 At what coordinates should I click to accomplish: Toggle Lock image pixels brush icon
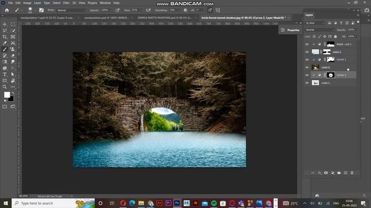tap(319, 36)
